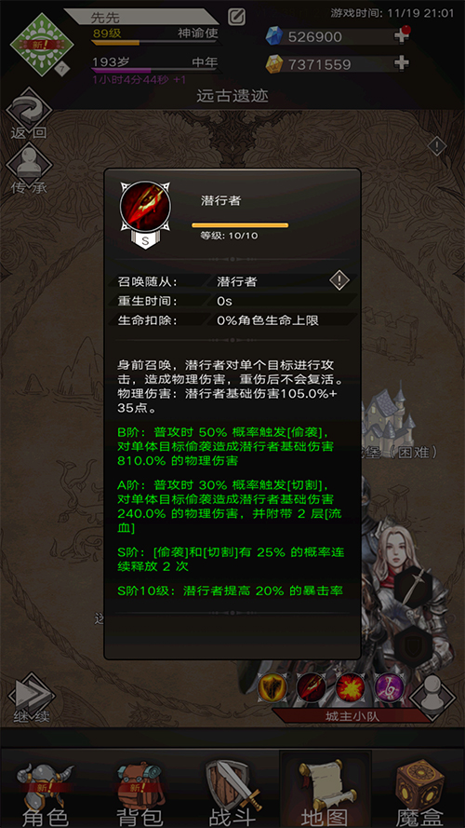Select the purple rune skill icon
465x828 pixels.
click(389, 687)
